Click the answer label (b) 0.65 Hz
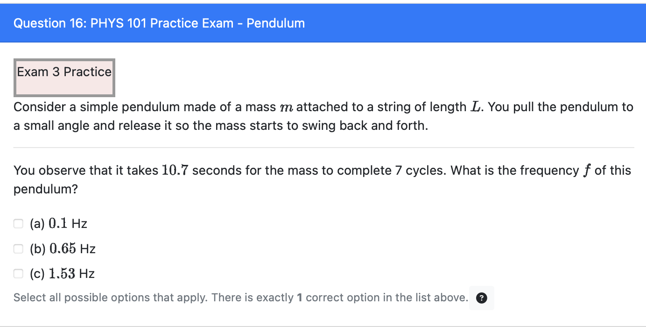Image resolution: width=646 pixels, height=327 pixels. (x=62, y=249)
